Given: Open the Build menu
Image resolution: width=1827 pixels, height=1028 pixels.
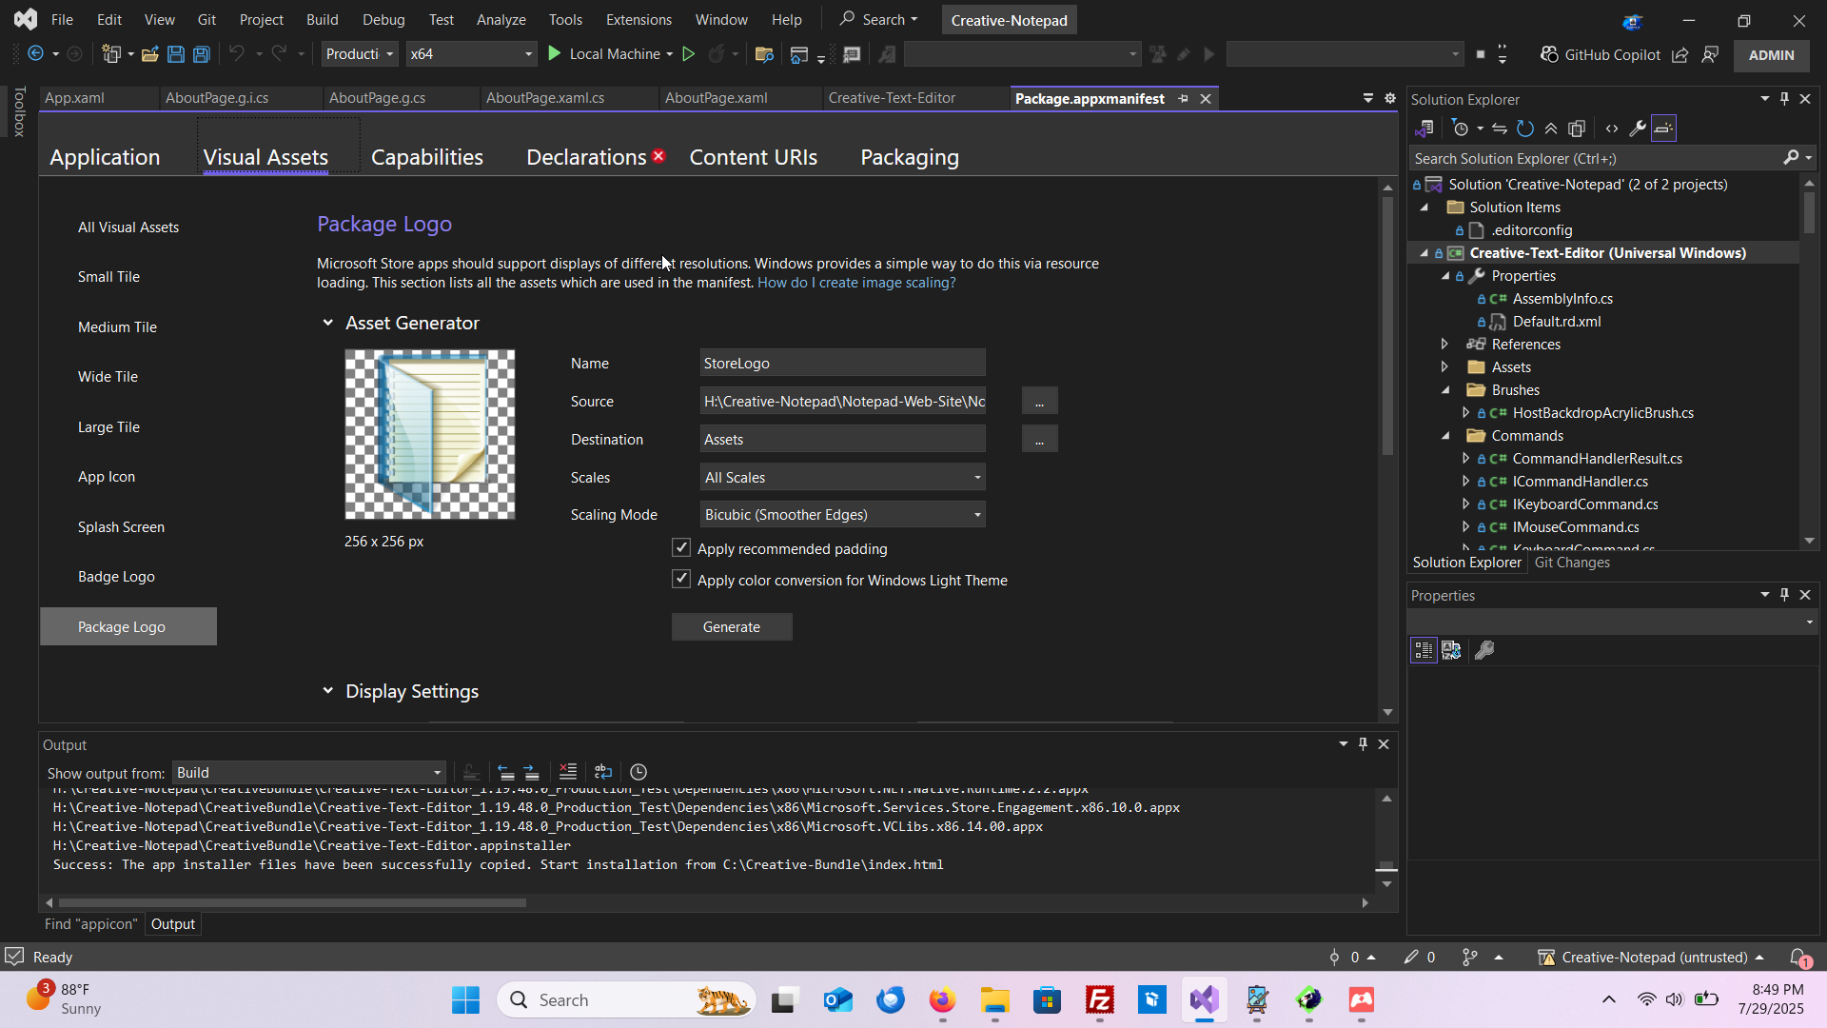Looking at the screenshot, I should pyautogui.click(x=322, y=19).
